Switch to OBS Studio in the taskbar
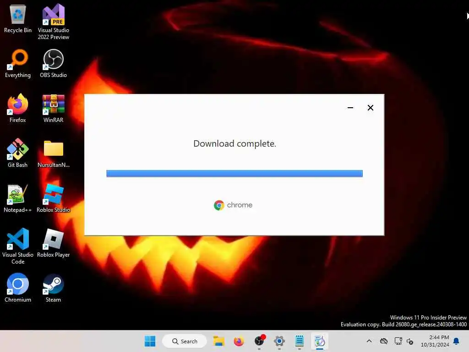Image resolution: width=469 pixels, height=352 pixels. [259, 341]
